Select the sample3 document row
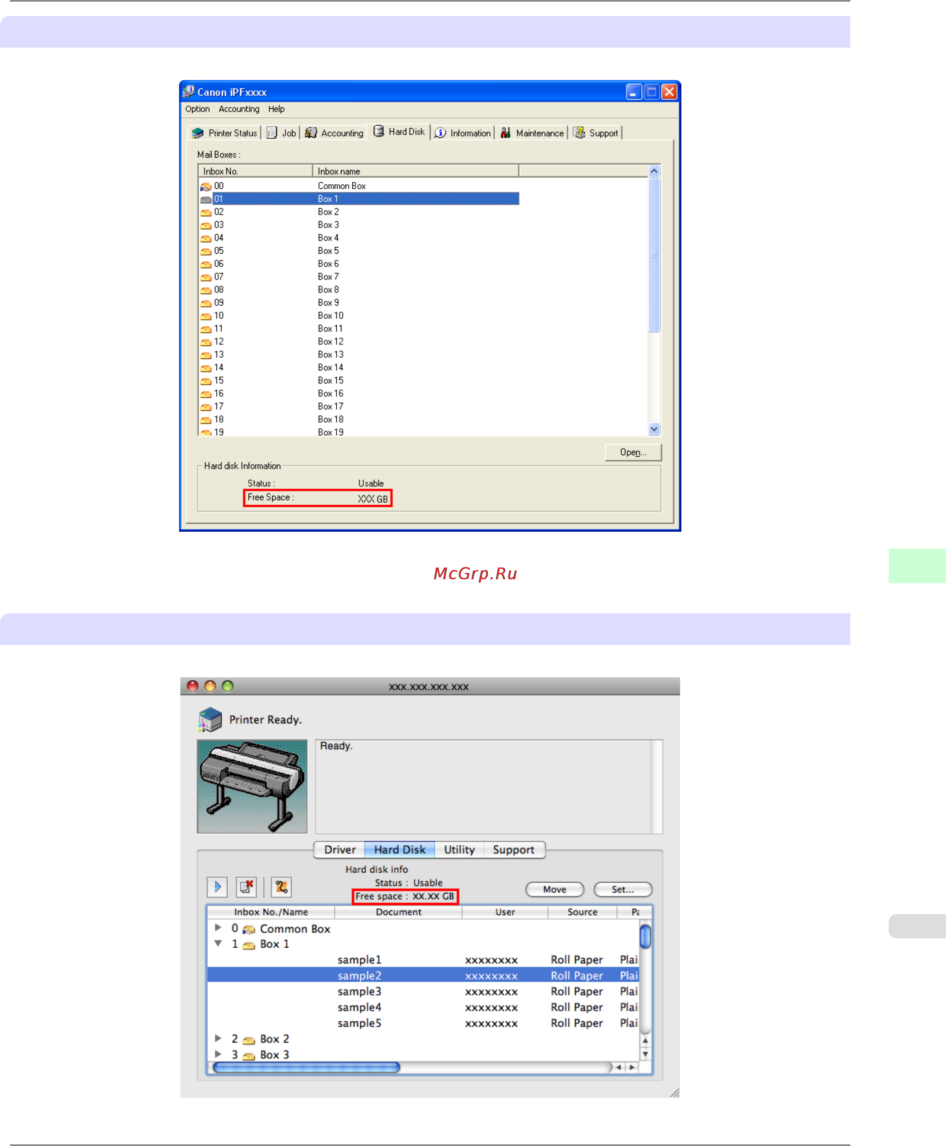This screenshot has width=946, height=1146. click(423, 991)
